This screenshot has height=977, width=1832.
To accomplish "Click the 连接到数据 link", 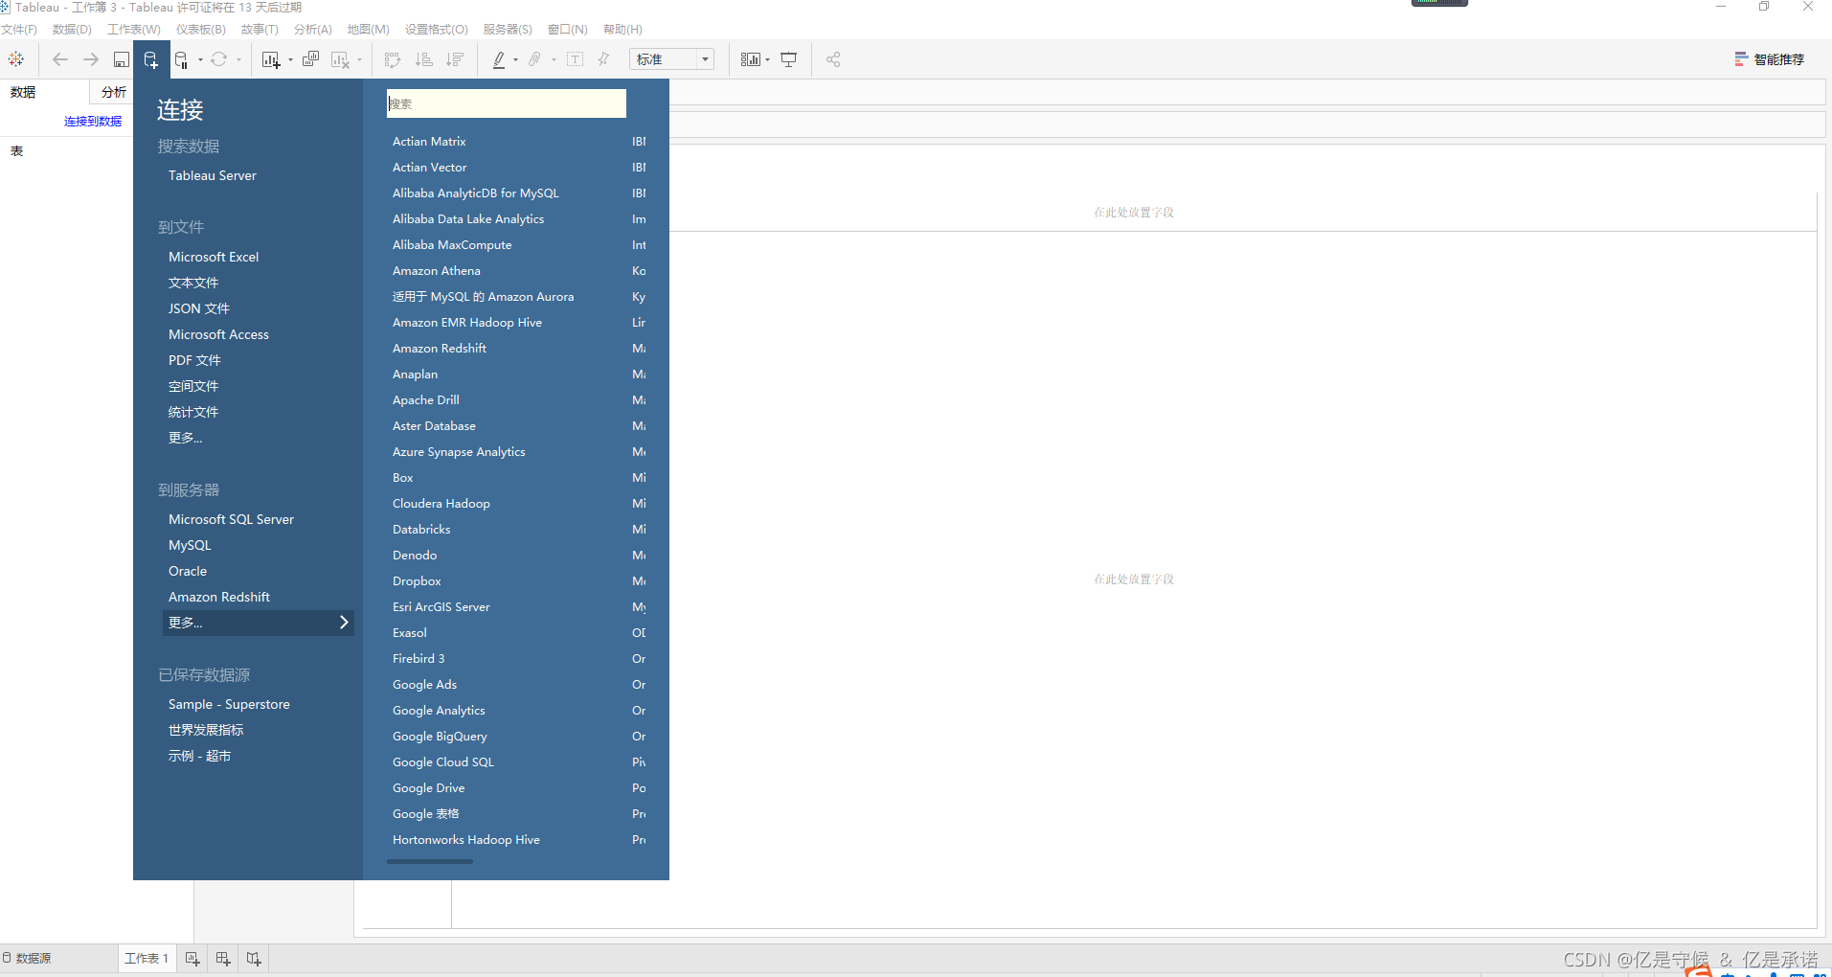I will tap(93, 122).
